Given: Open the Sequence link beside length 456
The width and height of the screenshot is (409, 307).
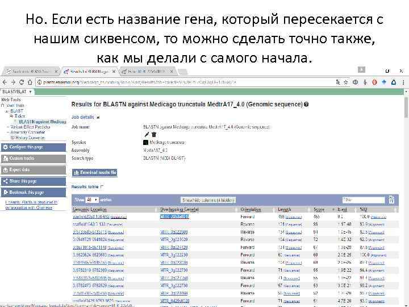Looking at the screenshot, I should coord(294,217).
